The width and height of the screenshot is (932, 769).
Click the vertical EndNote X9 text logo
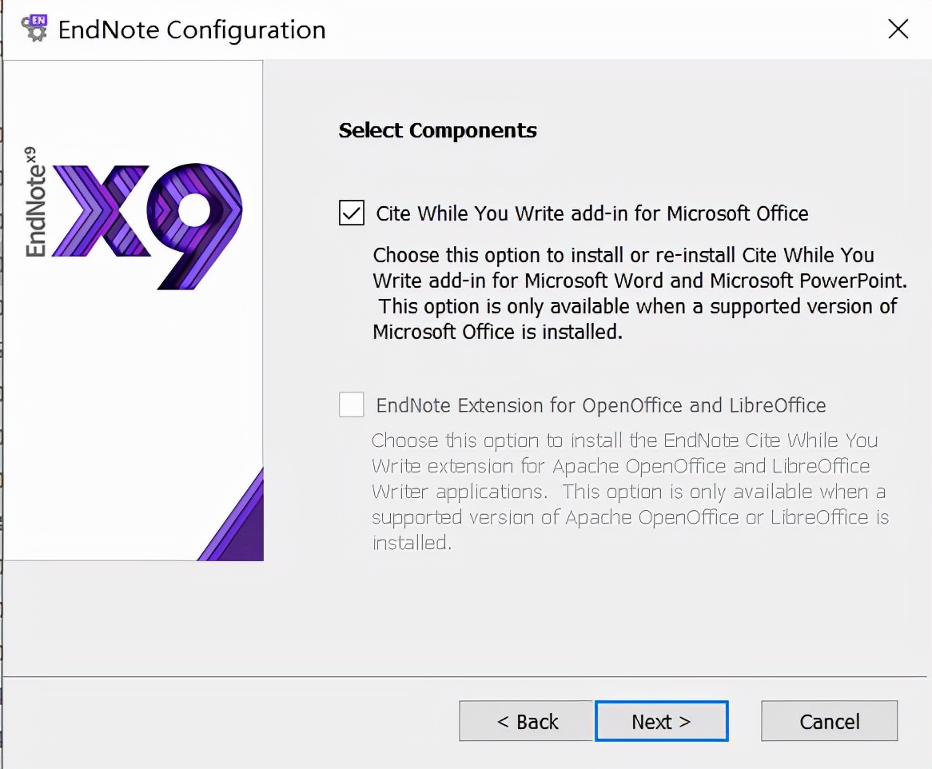pos(35,202)
